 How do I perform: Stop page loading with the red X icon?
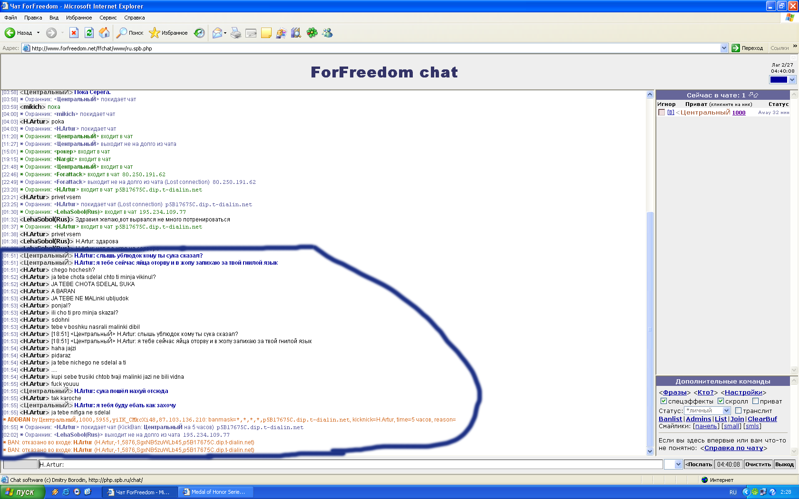tap(74, 33)
